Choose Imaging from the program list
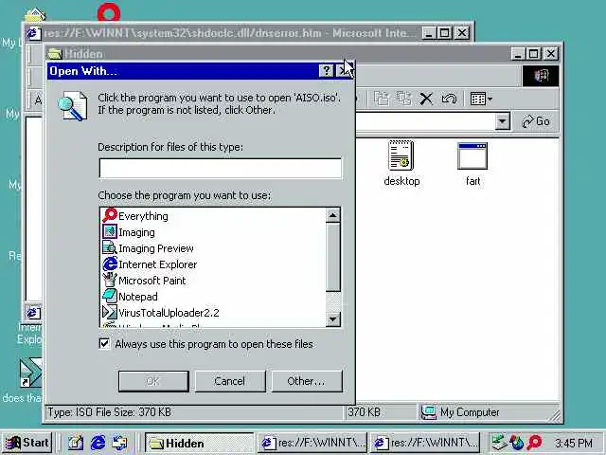The width and height of the screenshot is (606, 455). (x=129, y=232)
